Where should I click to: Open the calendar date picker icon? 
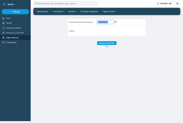tap(115, 22)
